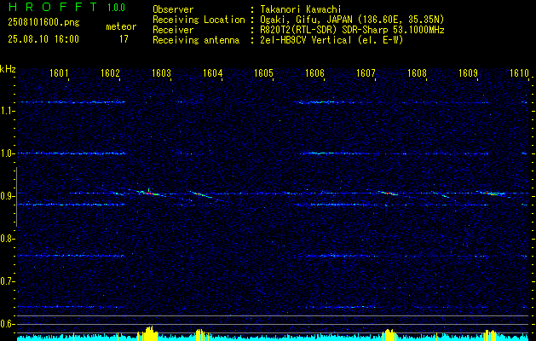Select the filename 2508101600.png
Screen dimensions: 536x341
pos(43,23)
